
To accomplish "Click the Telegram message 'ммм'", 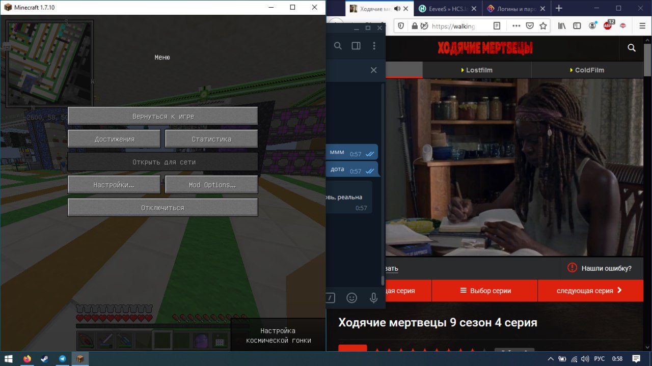I will pos(352,153).
